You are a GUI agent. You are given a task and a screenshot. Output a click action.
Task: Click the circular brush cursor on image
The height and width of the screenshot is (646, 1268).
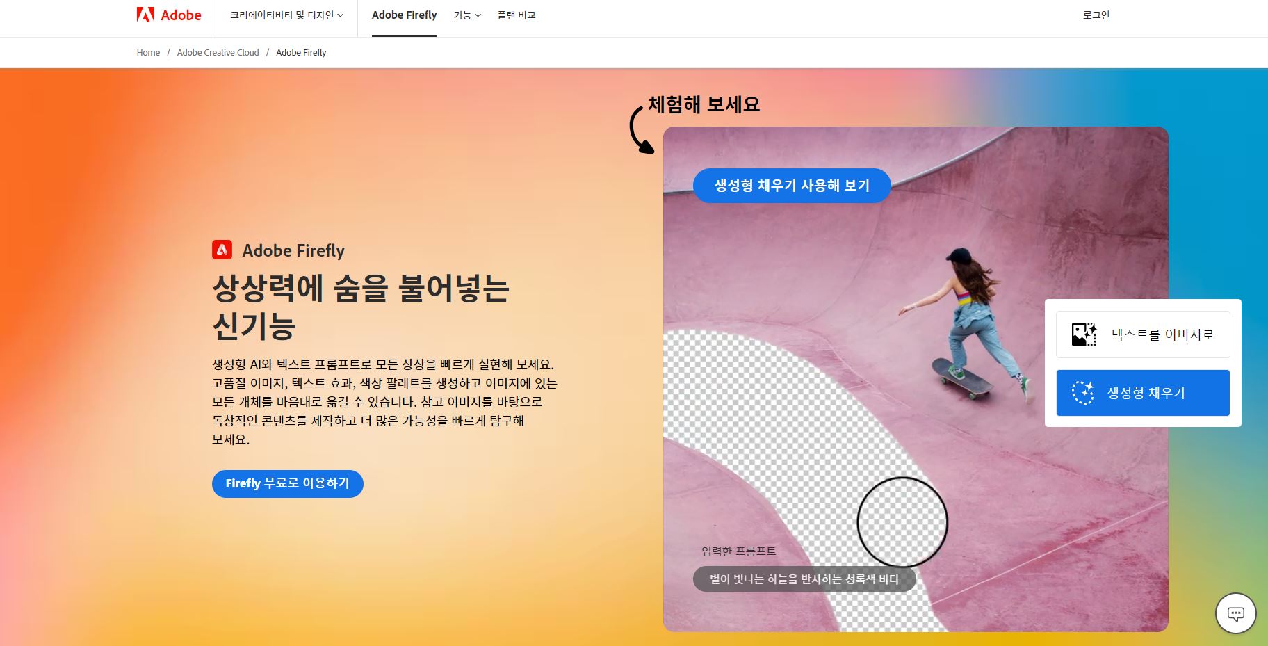pos(902,522)
